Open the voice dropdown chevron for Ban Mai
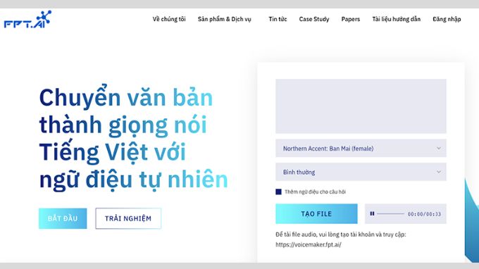 point(439,149)
